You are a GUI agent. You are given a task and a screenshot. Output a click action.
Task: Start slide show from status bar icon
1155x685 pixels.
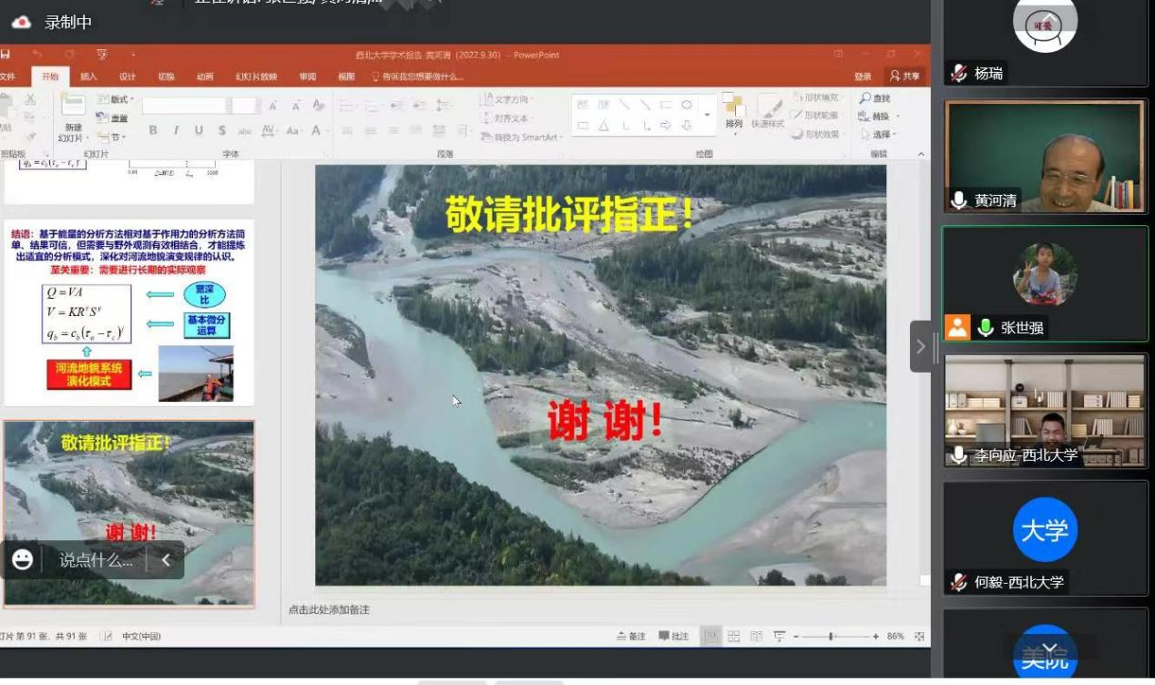[779, 636]
